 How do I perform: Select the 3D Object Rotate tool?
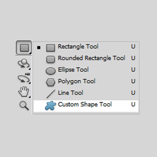(x=24, y=64)
